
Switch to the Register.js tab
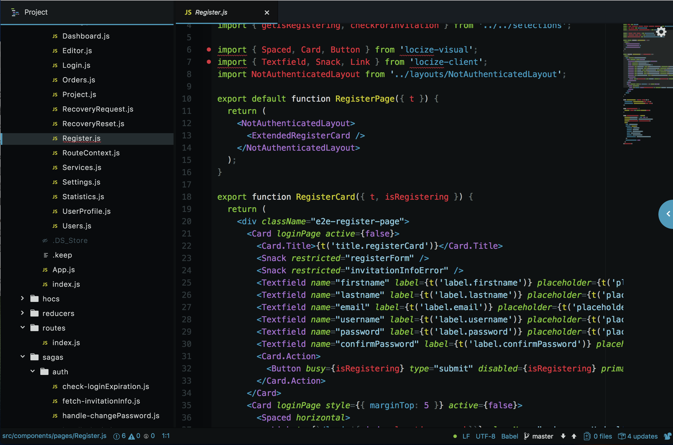[210, 12]
